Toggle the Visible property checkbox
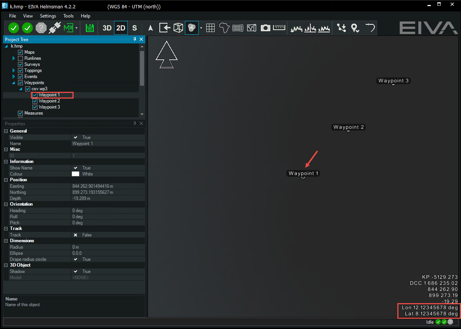Image resolution: width=461 pixels, height=329 pixels. tap(75, 137)
